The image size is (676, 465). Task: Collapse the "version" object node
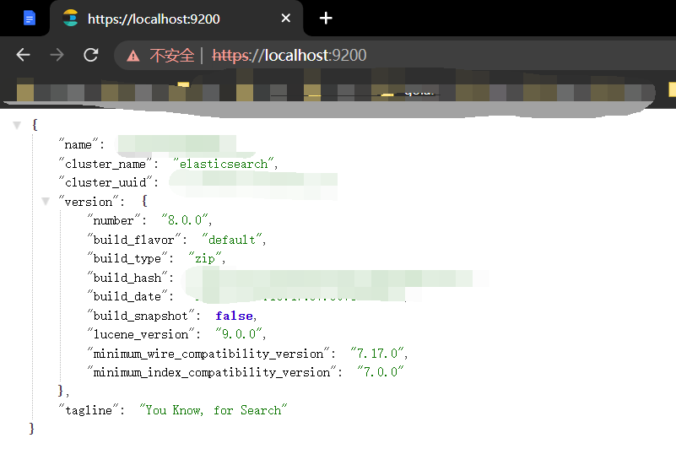point(46,202)
